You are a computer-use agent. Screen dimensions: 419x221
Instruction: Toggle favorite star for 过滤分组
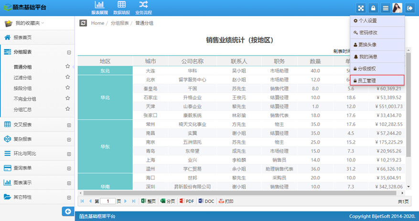coord(68,77)
